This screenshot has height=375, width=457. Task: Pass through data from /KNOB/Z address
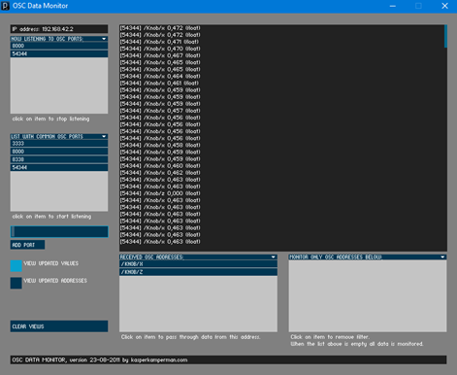[x=198, y=272]
